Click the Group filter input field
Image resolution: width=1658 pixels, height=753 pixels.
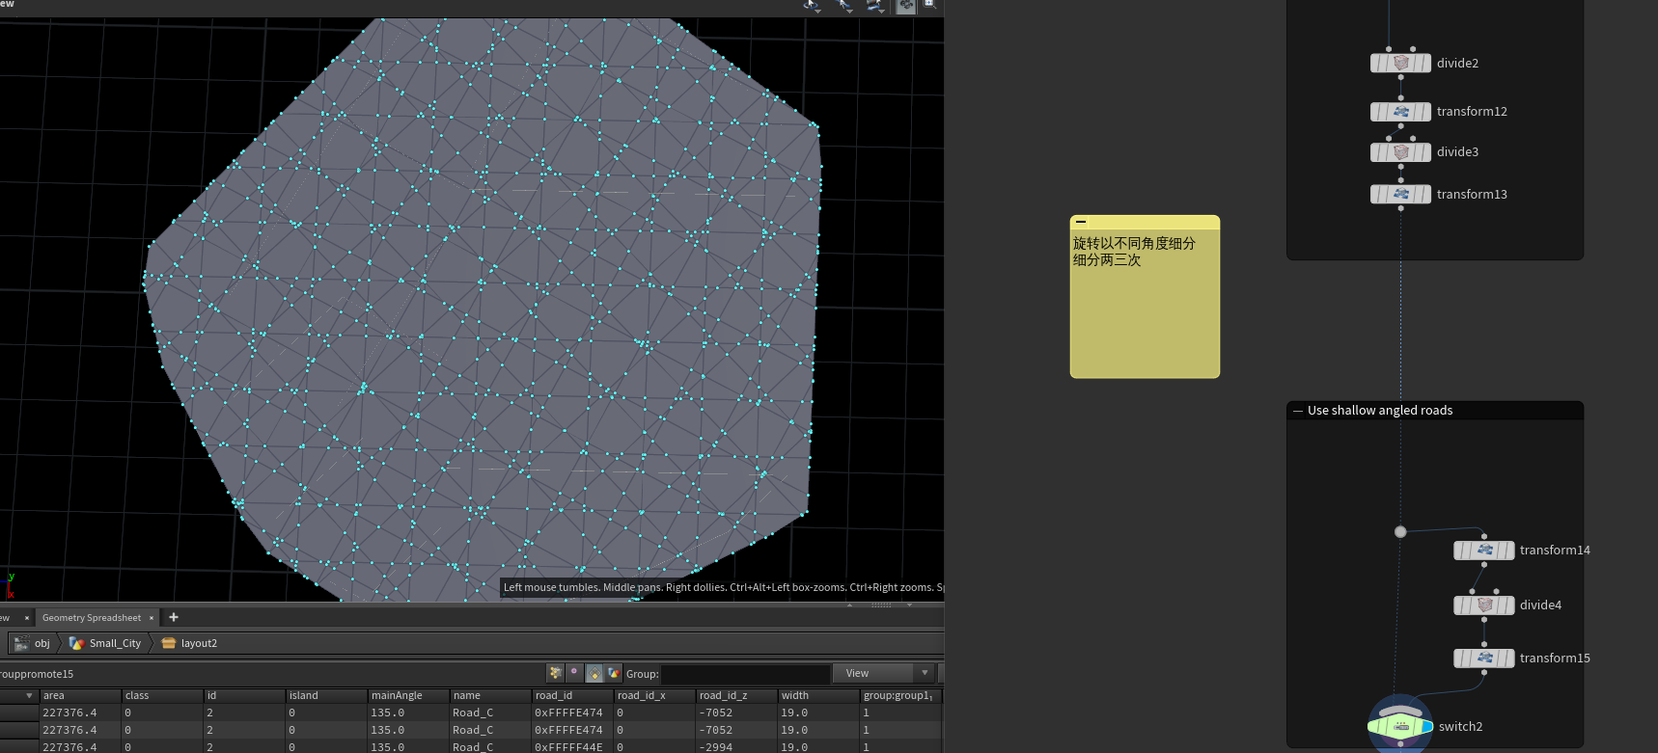click(x=745, y=674)
